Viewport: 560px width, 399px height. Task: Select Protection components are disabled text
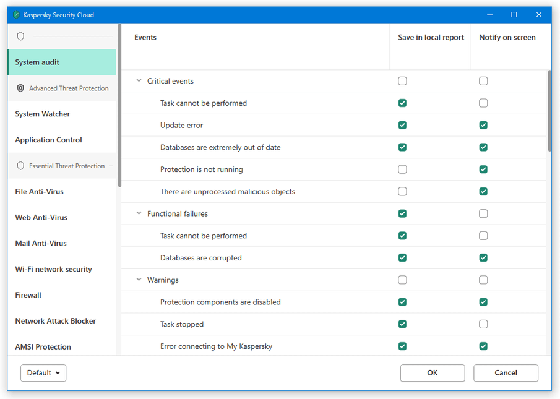(x=220, y=302)
